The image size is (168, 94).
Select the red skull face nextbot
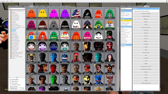(x=110, y=47)
